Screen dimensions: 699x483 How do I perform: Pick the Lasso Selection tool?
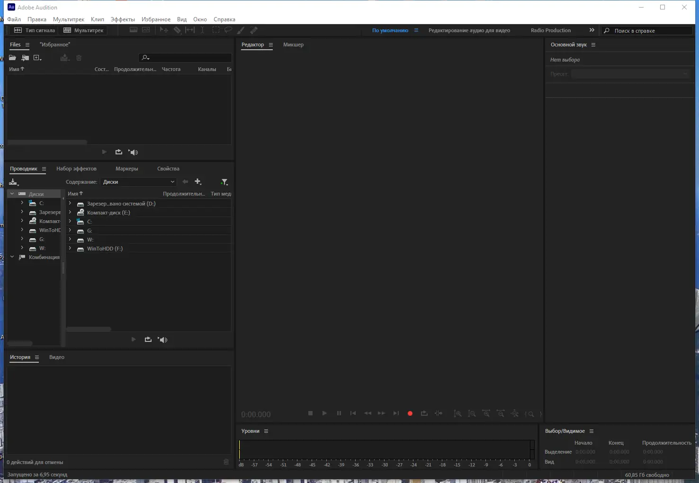tap(228, 30)
